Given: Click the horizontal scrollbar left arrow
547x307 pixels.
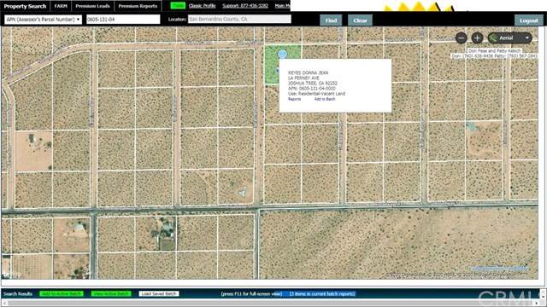Looking at the screenshot, I should click(x=5, y=304).
